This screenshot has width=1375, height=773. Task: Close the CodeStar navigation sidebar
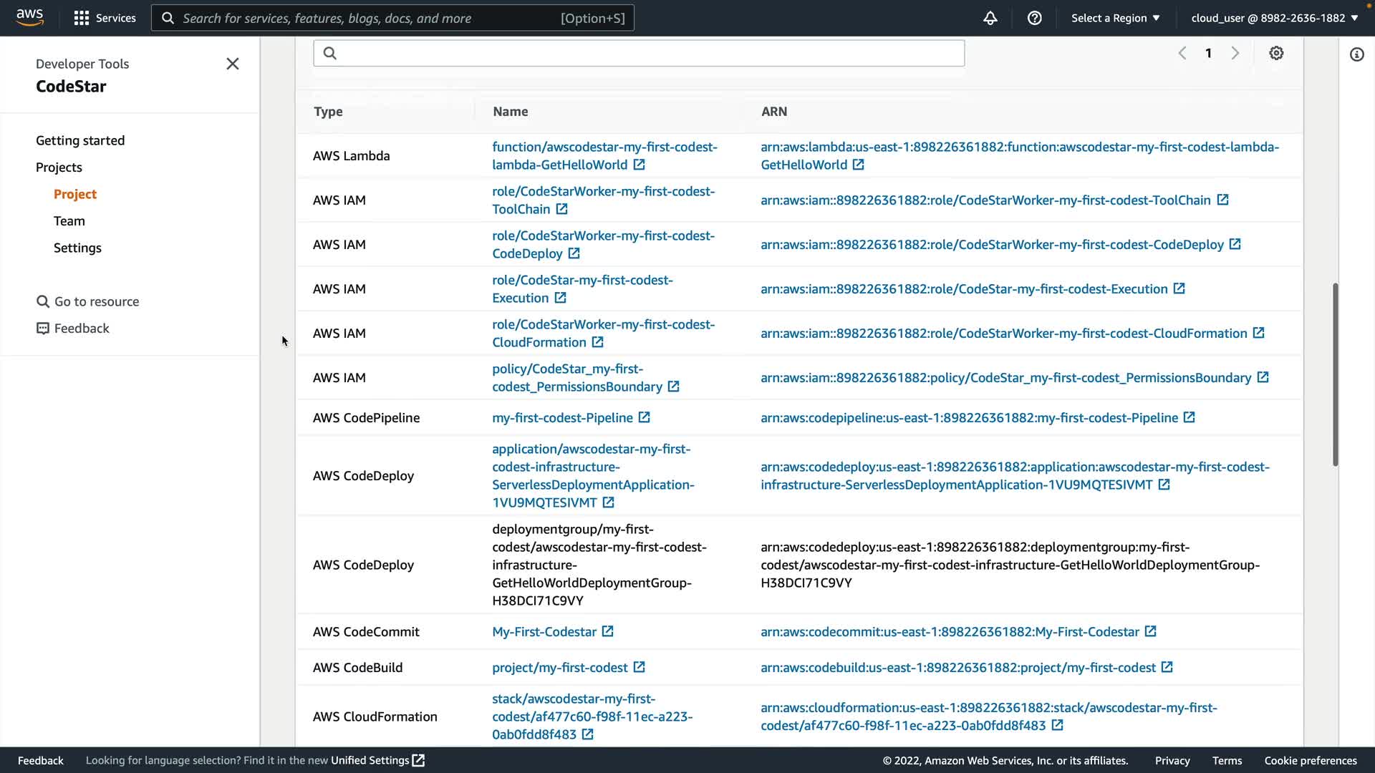pyautogui.click(x=233, y=64)
